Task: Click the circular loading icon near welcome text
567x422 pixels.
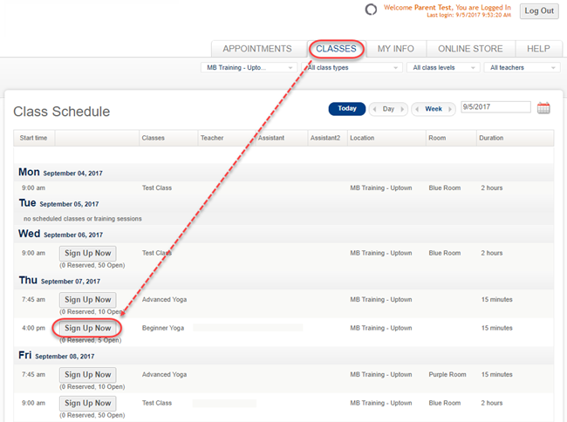Action: pos(370,10)
